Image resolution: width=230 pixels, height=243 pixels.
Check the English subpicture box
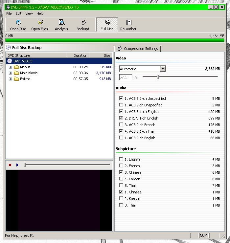tap(121, 159)
